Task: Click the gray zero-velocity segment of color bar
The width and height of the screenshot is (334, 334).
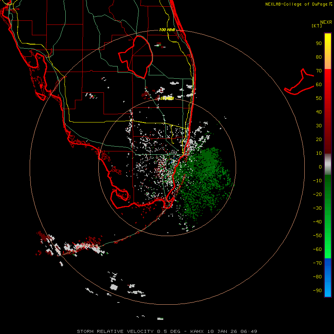Action: (328, 164)
